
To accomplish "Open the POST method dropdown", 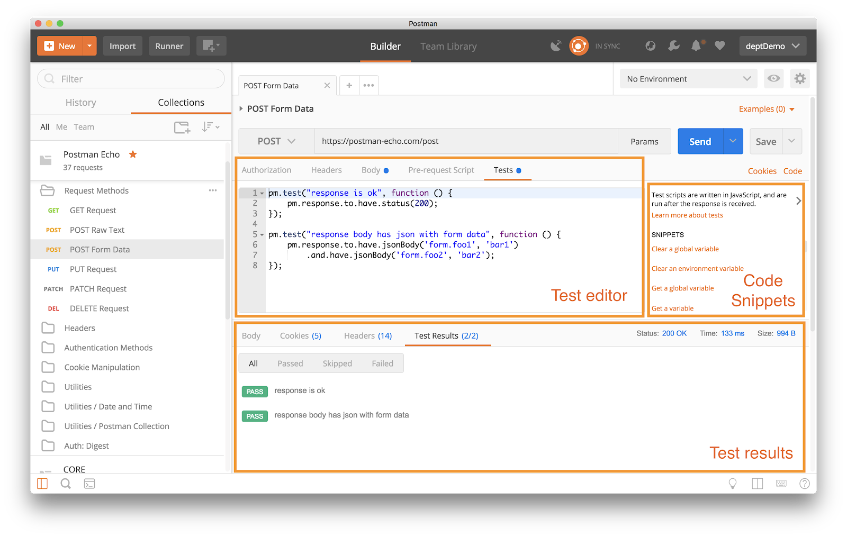I will pyautogui.click(x=276, y=141).
